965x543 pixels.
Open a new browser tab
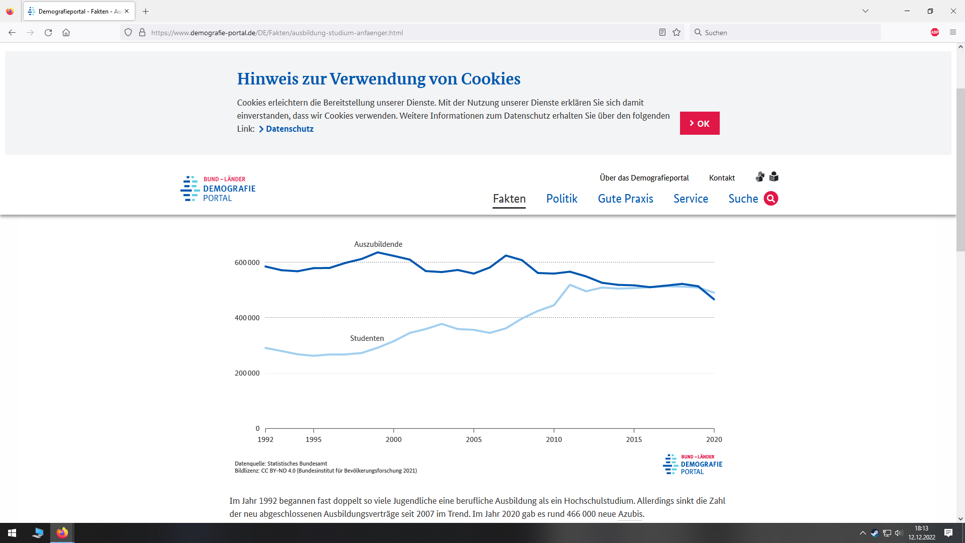pyautogui.click(x=146, y=11)
